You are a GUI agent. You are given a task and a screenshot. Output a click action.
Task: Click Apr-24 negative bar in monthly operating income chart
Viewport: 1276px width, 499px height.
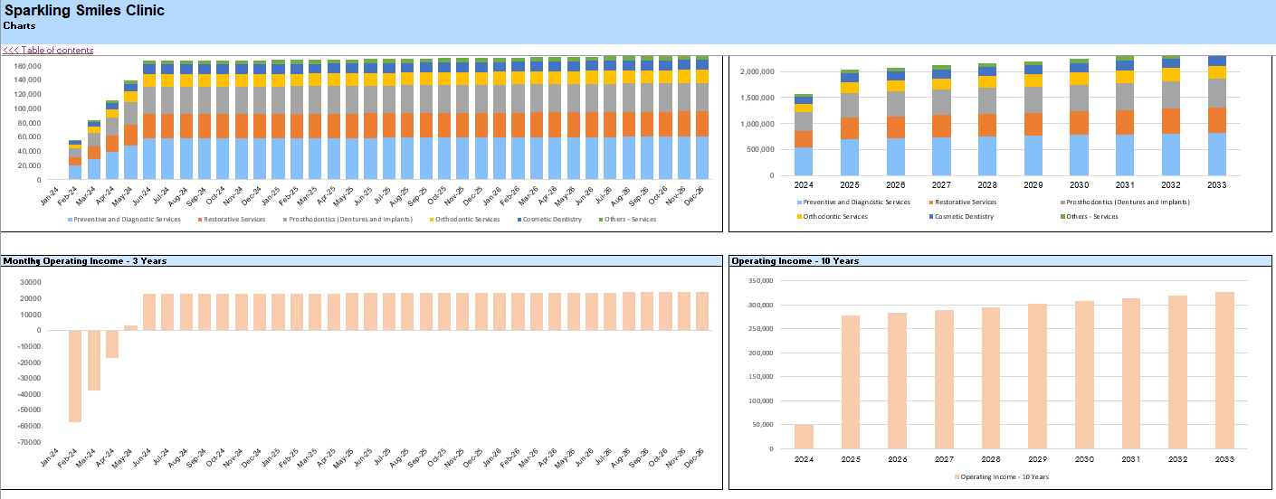point(112,344)
